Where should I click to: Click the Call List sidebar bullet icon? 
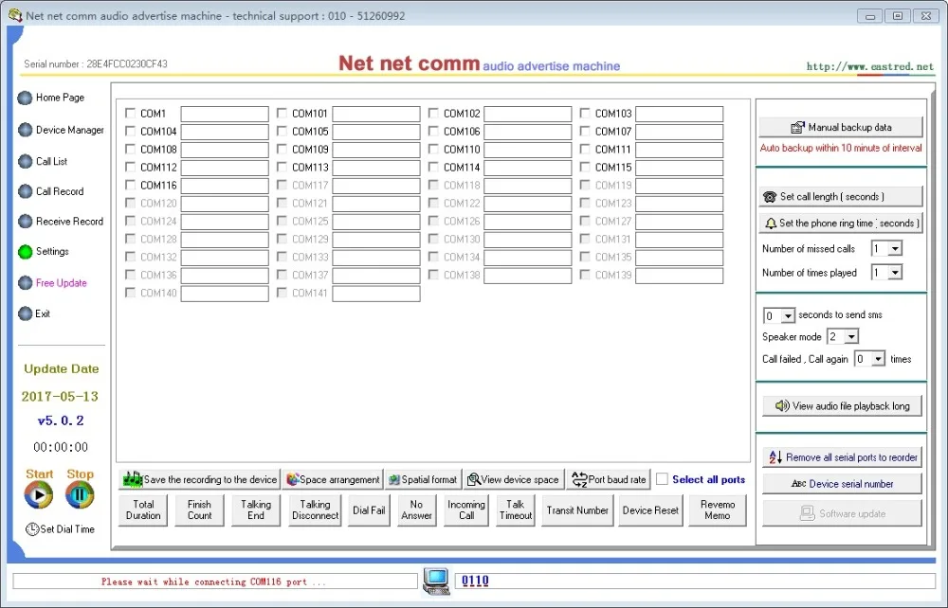point(25,161)
